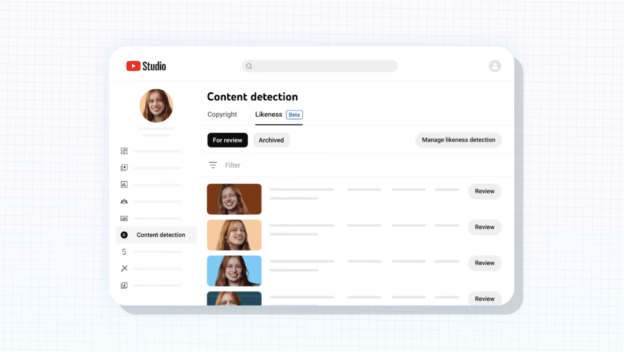Image resolution: width=624 pixels, height=352 pixels.
Task: Open the Content videos sidebar icon
Action: click(x=124, y=168)
